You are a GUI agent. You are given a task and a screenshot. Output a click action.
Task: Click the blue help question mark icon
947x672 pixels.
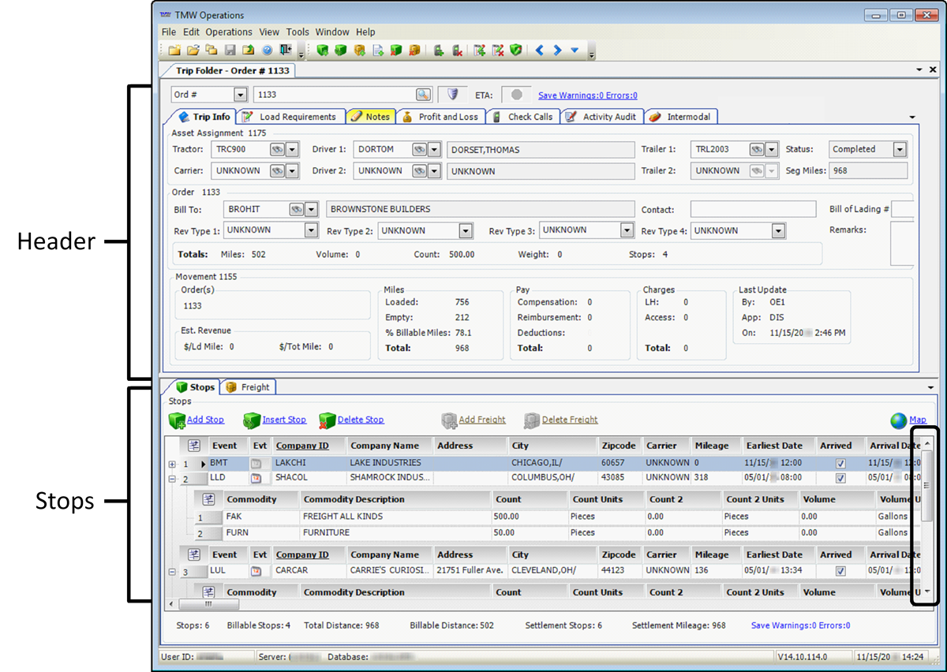[x=267, y=50]
